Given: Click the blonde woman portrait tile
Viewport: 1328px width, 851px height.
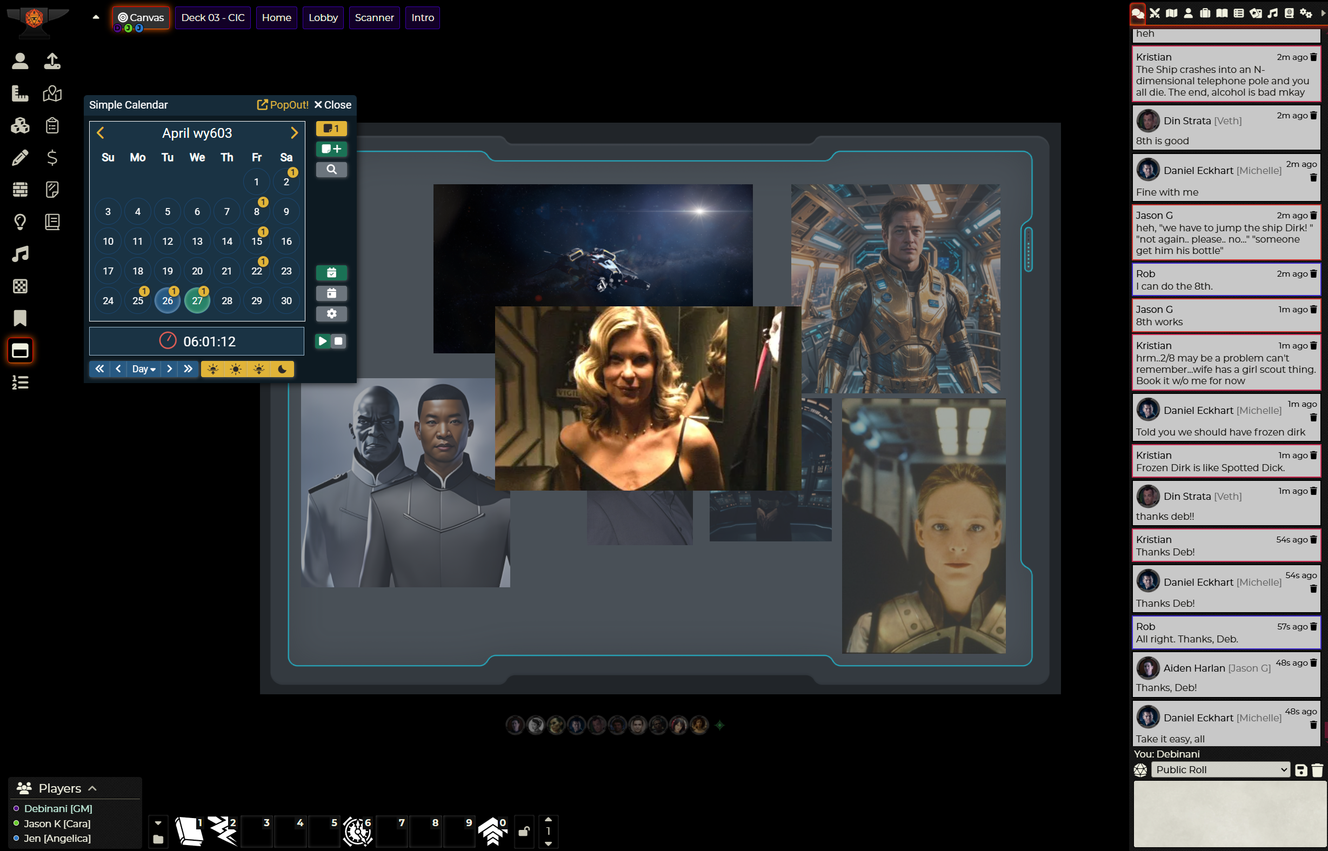Looking at the screenshot, I should pos(648,398).
